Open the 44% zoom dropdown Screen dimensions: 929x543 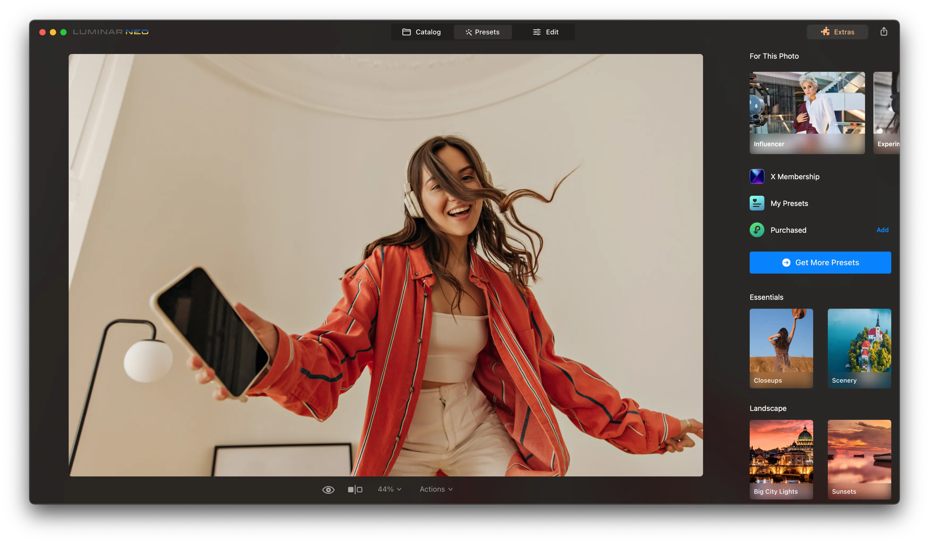coord(389,489)
